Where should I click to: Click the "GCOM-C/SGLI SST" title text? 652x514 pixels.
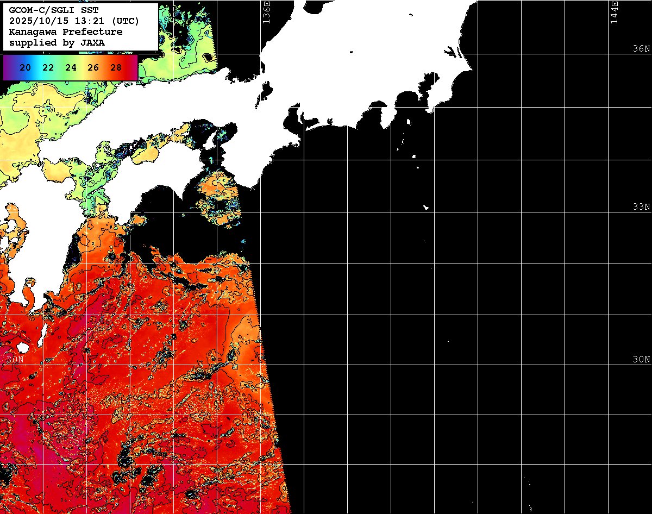(x=54, y=10)
